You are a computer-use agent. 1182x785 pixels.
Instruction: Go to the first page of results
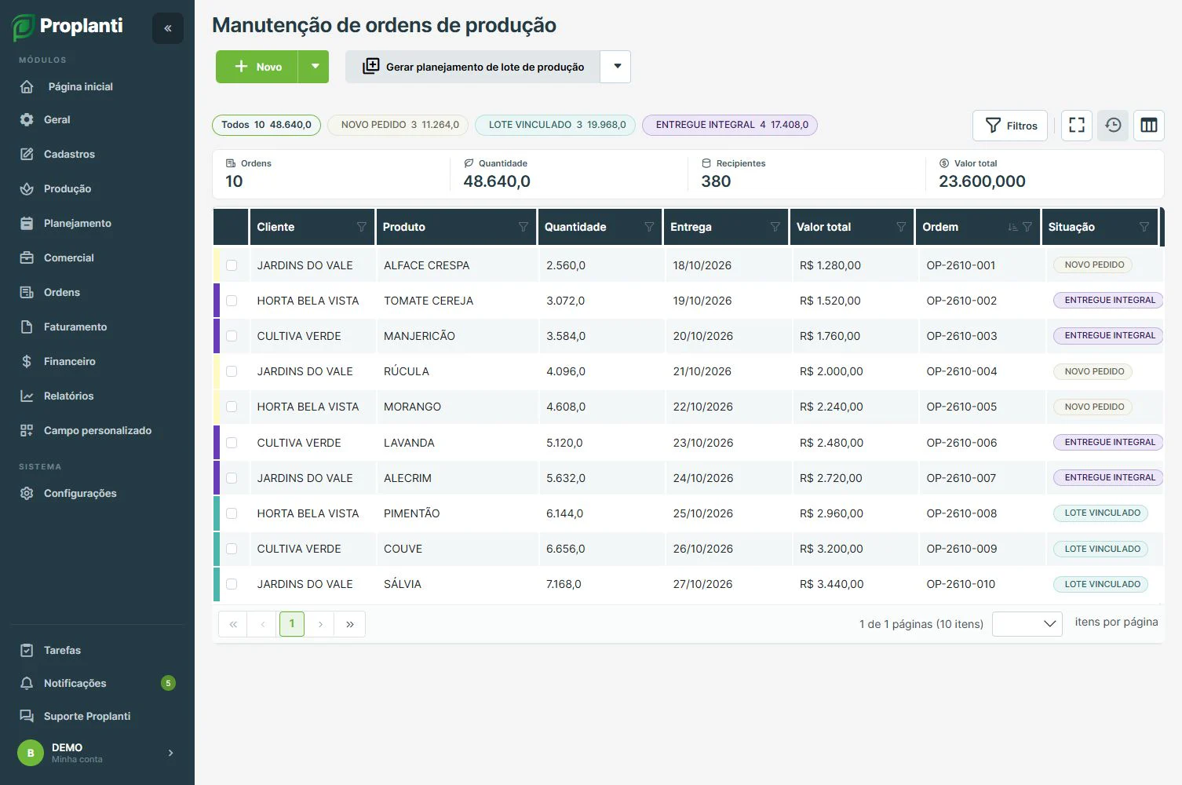tap(233, 624)
